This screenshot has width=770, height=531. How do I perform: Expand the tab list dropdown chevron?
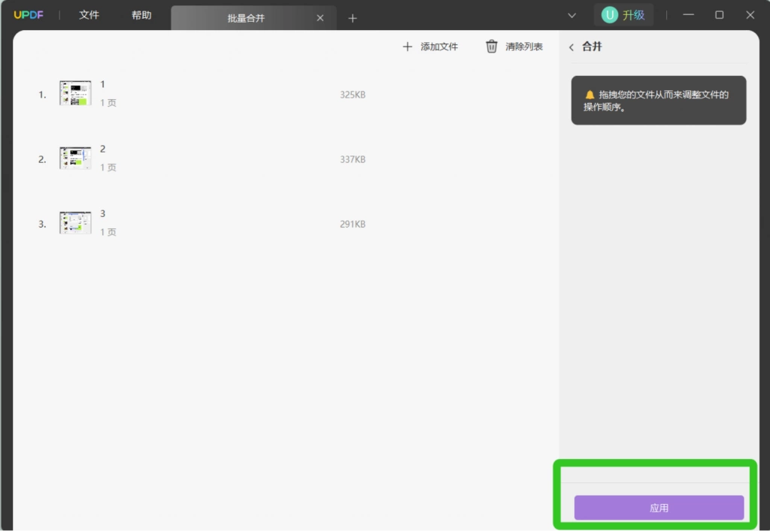571,15
